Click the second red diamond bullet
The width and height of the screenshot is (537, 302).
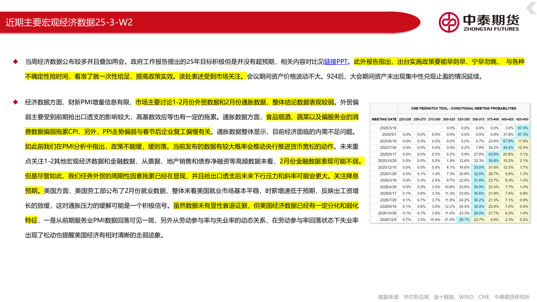click(x=16, y=102)
